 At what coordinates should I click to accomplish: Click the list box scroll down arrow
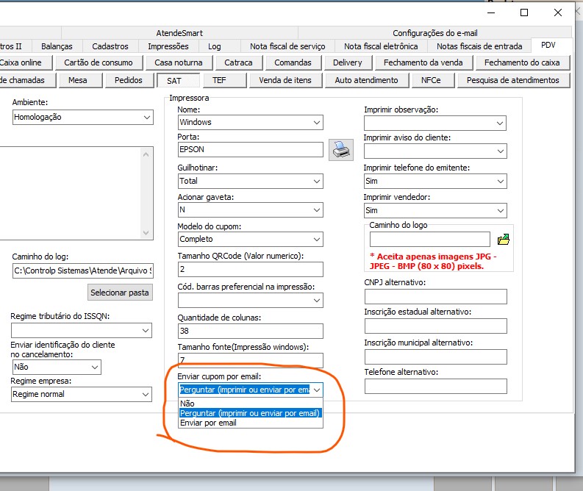point(146,233)
